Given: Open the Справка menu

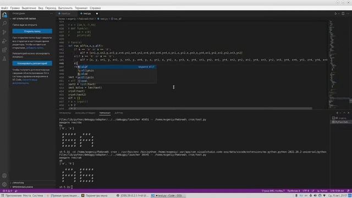Looking at the screenshot, I should 95,8.
